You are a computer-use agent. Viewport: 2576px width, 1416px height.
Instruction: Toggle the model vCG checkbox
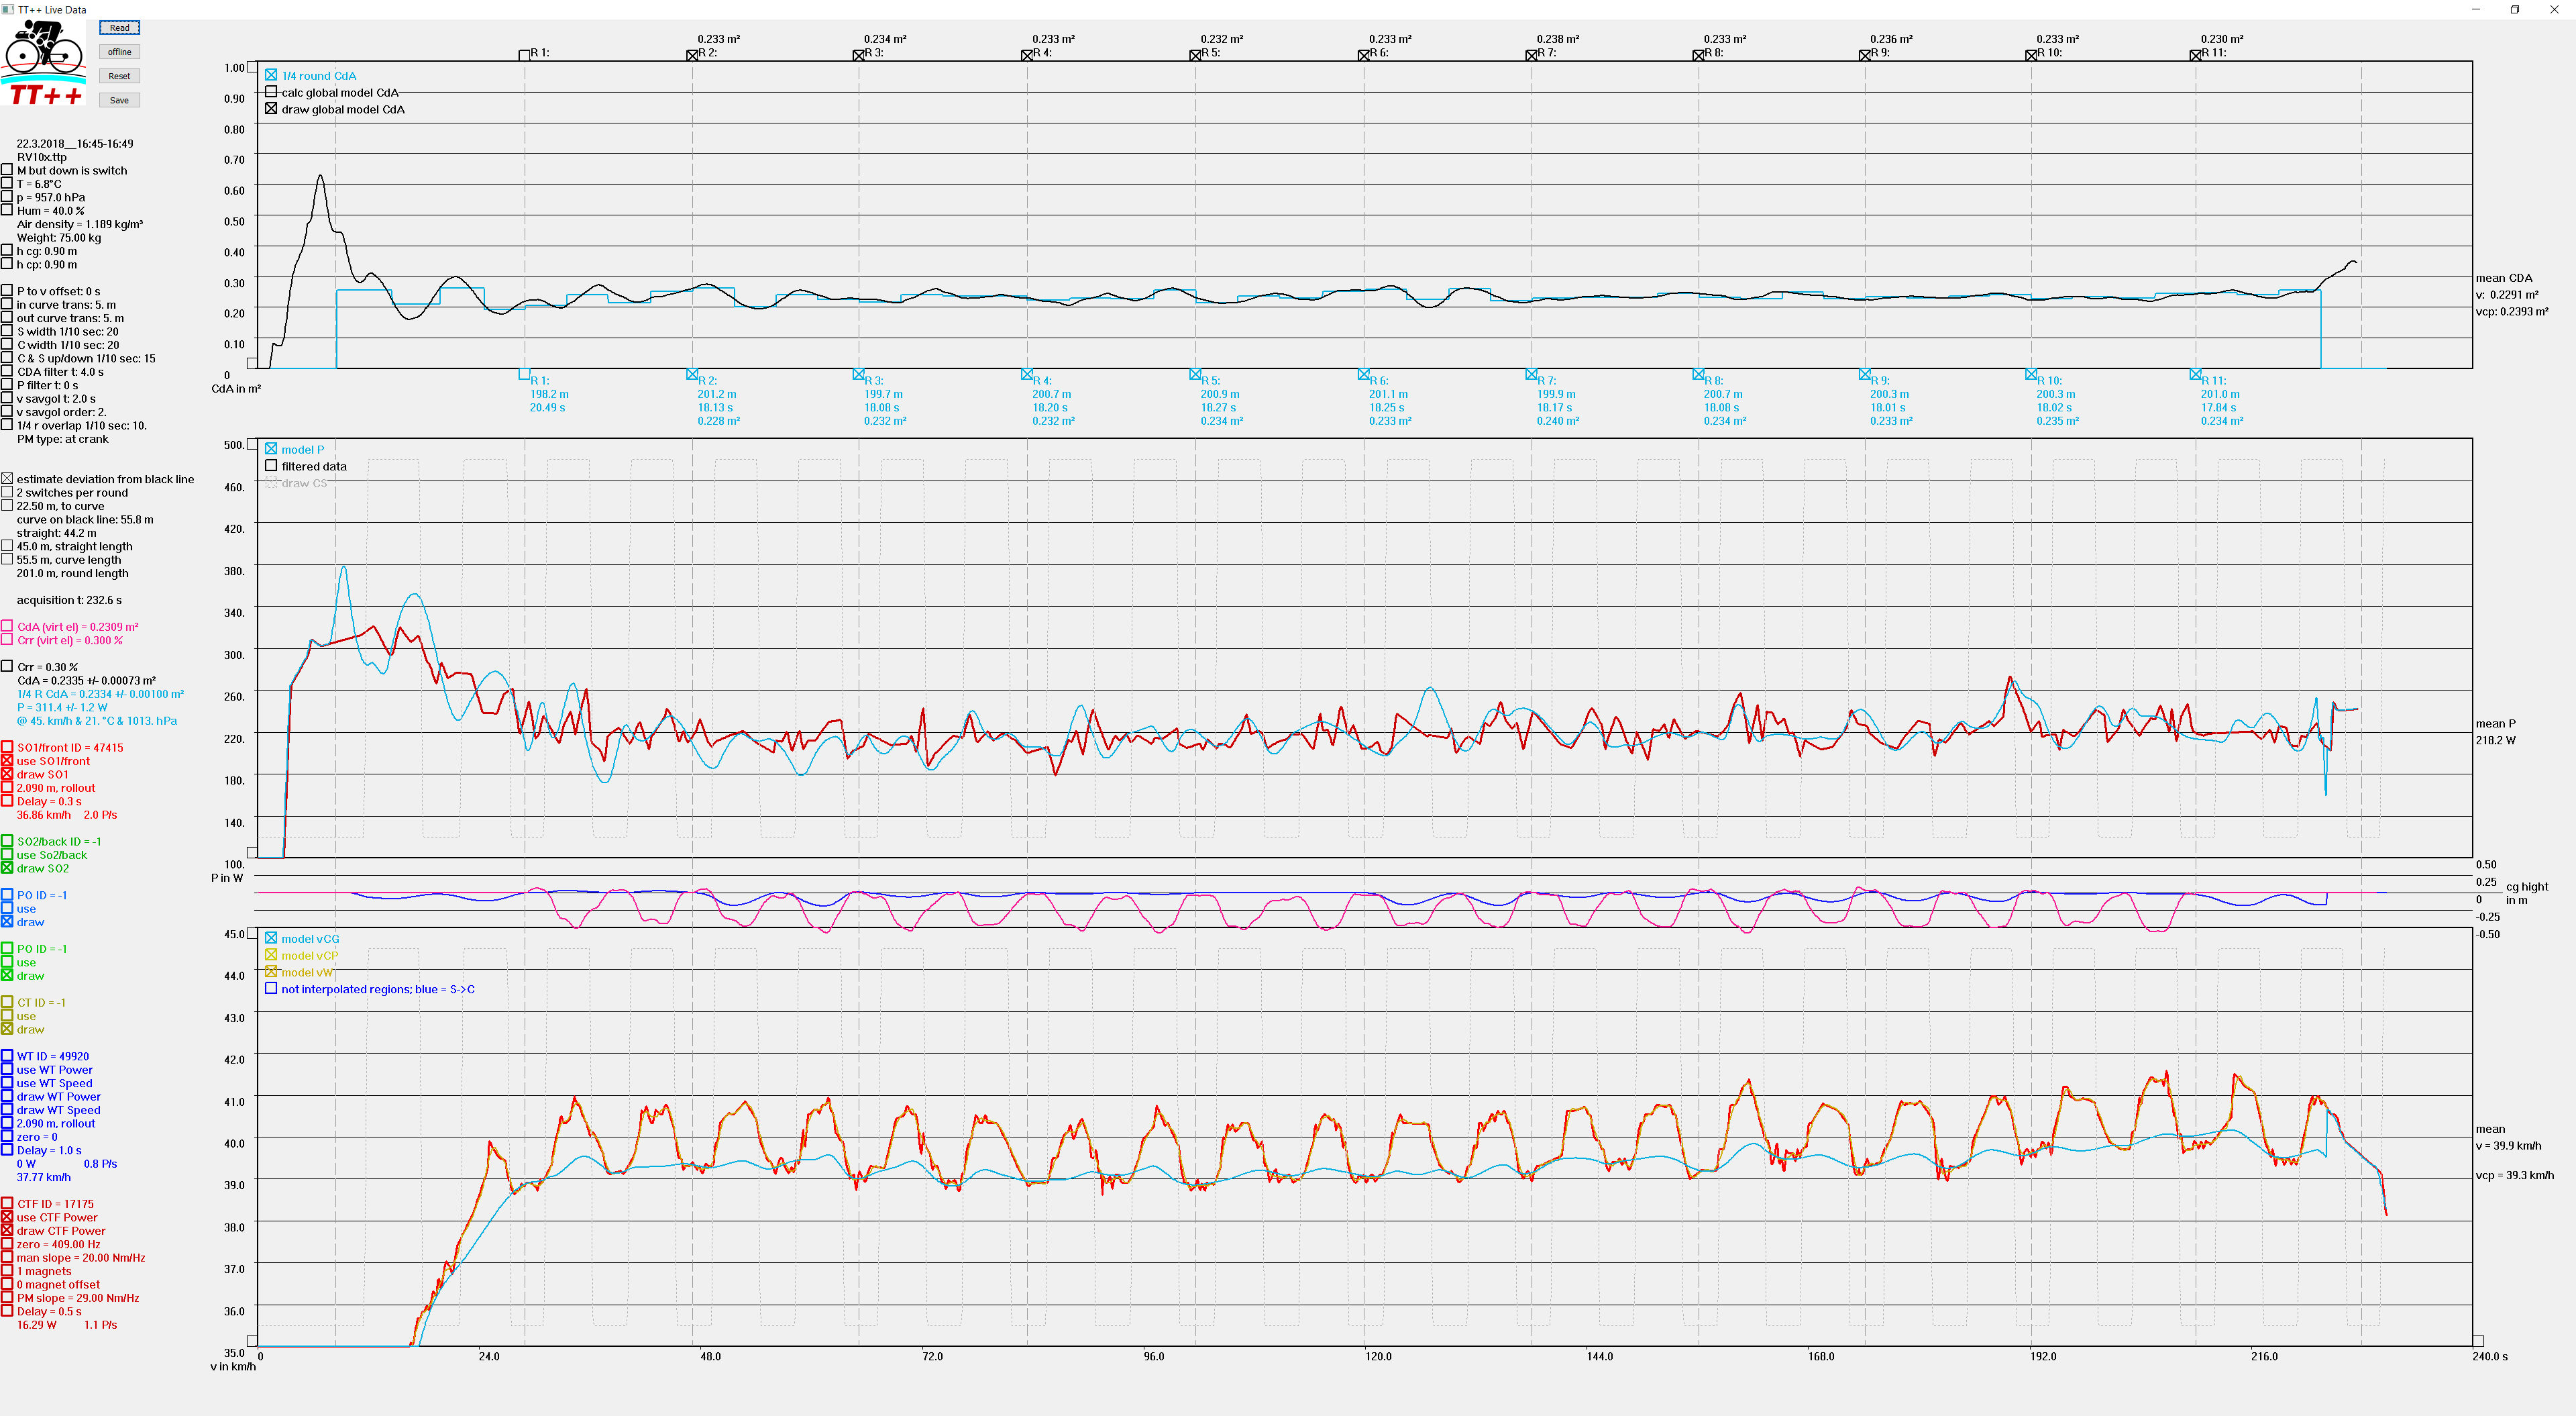point(271,938)
